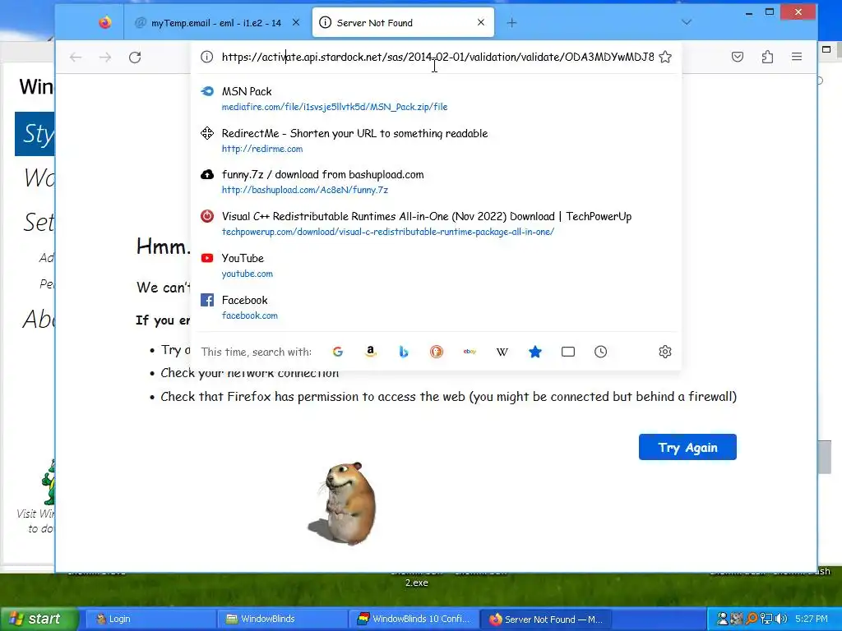Reload the page with the refresh icon
The width and height of the screenshot is (842, 631).
click(x=135, y=58)
